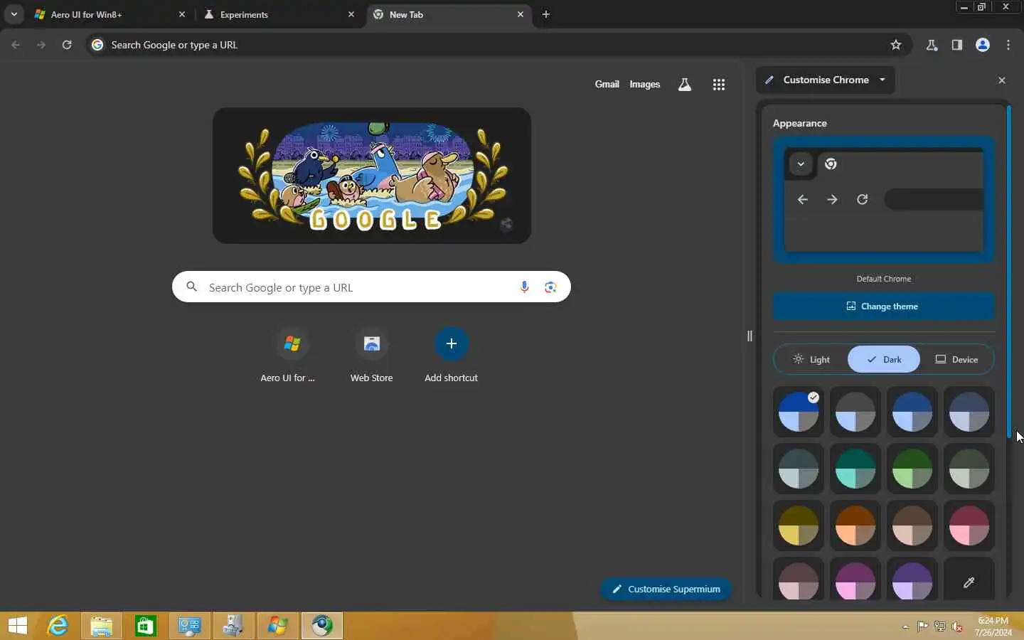Click the Change theme button

[883, 306]
